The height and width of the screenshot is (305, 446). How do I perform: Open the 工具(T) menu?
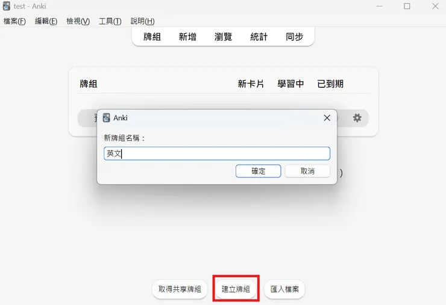110,21
